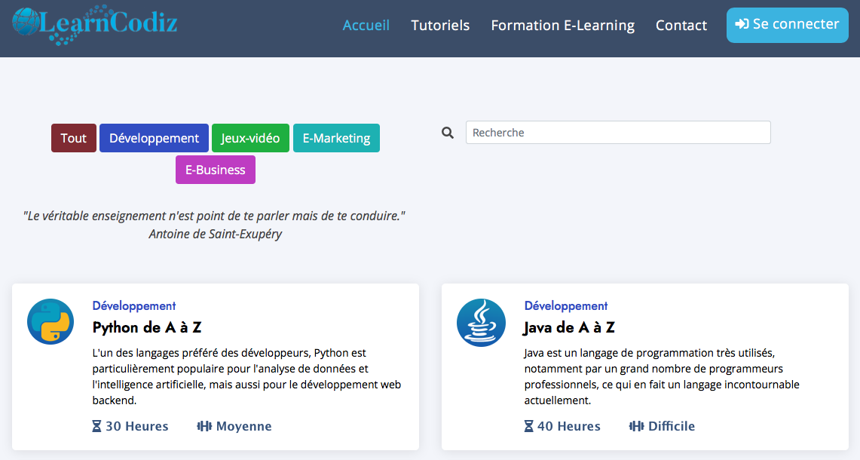Go to the Tutoriels page

[x=440, y=26]
